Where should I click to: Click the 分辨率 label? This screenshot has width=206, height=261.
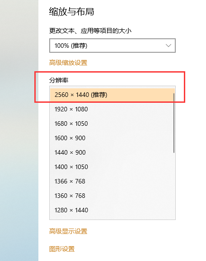59,80
